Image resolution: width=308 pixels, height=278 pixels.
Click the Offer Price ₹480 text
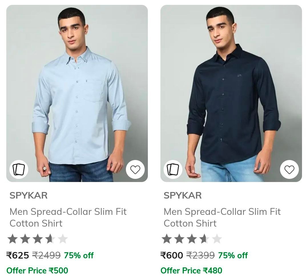point(191,271)
